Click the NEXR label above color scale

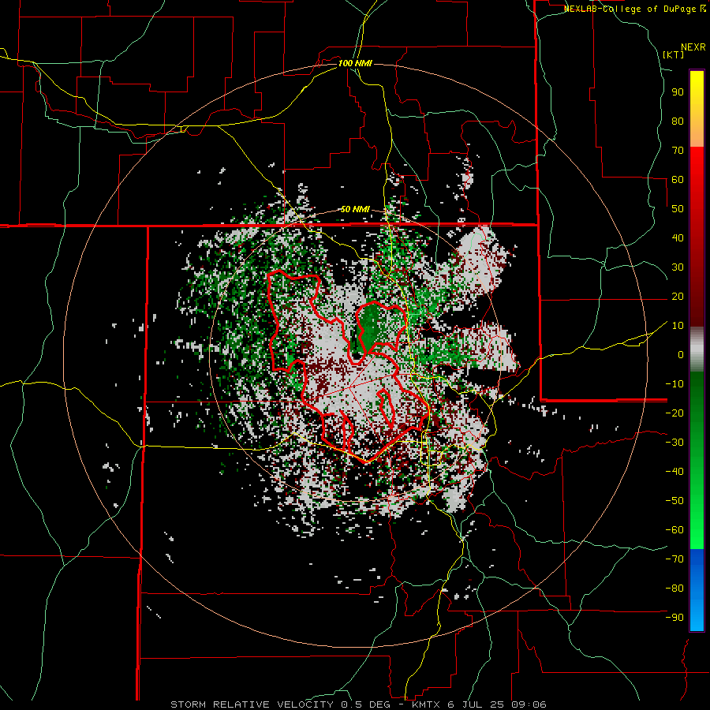pos(693,47)
